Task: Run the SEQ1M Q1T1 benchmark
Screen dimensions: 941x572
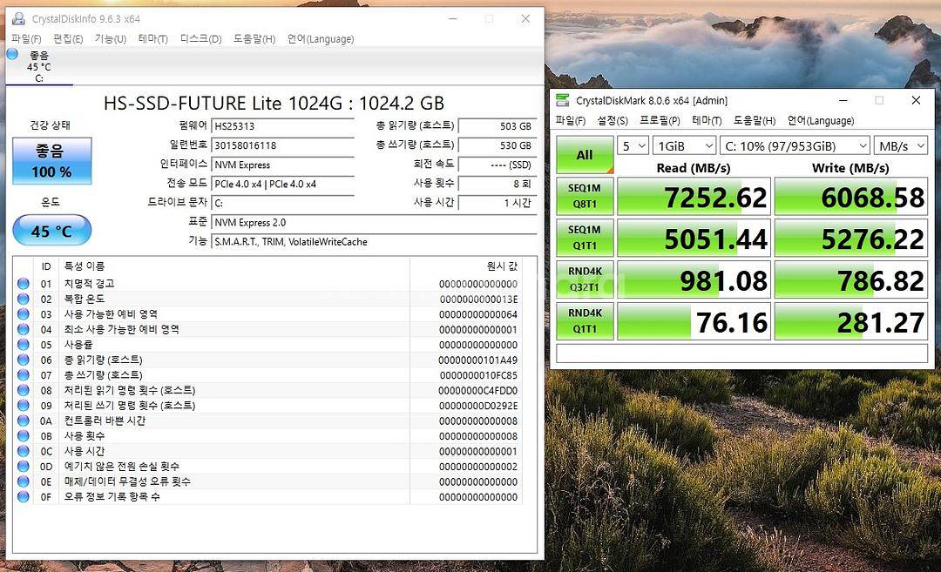Action: (585, 238)
